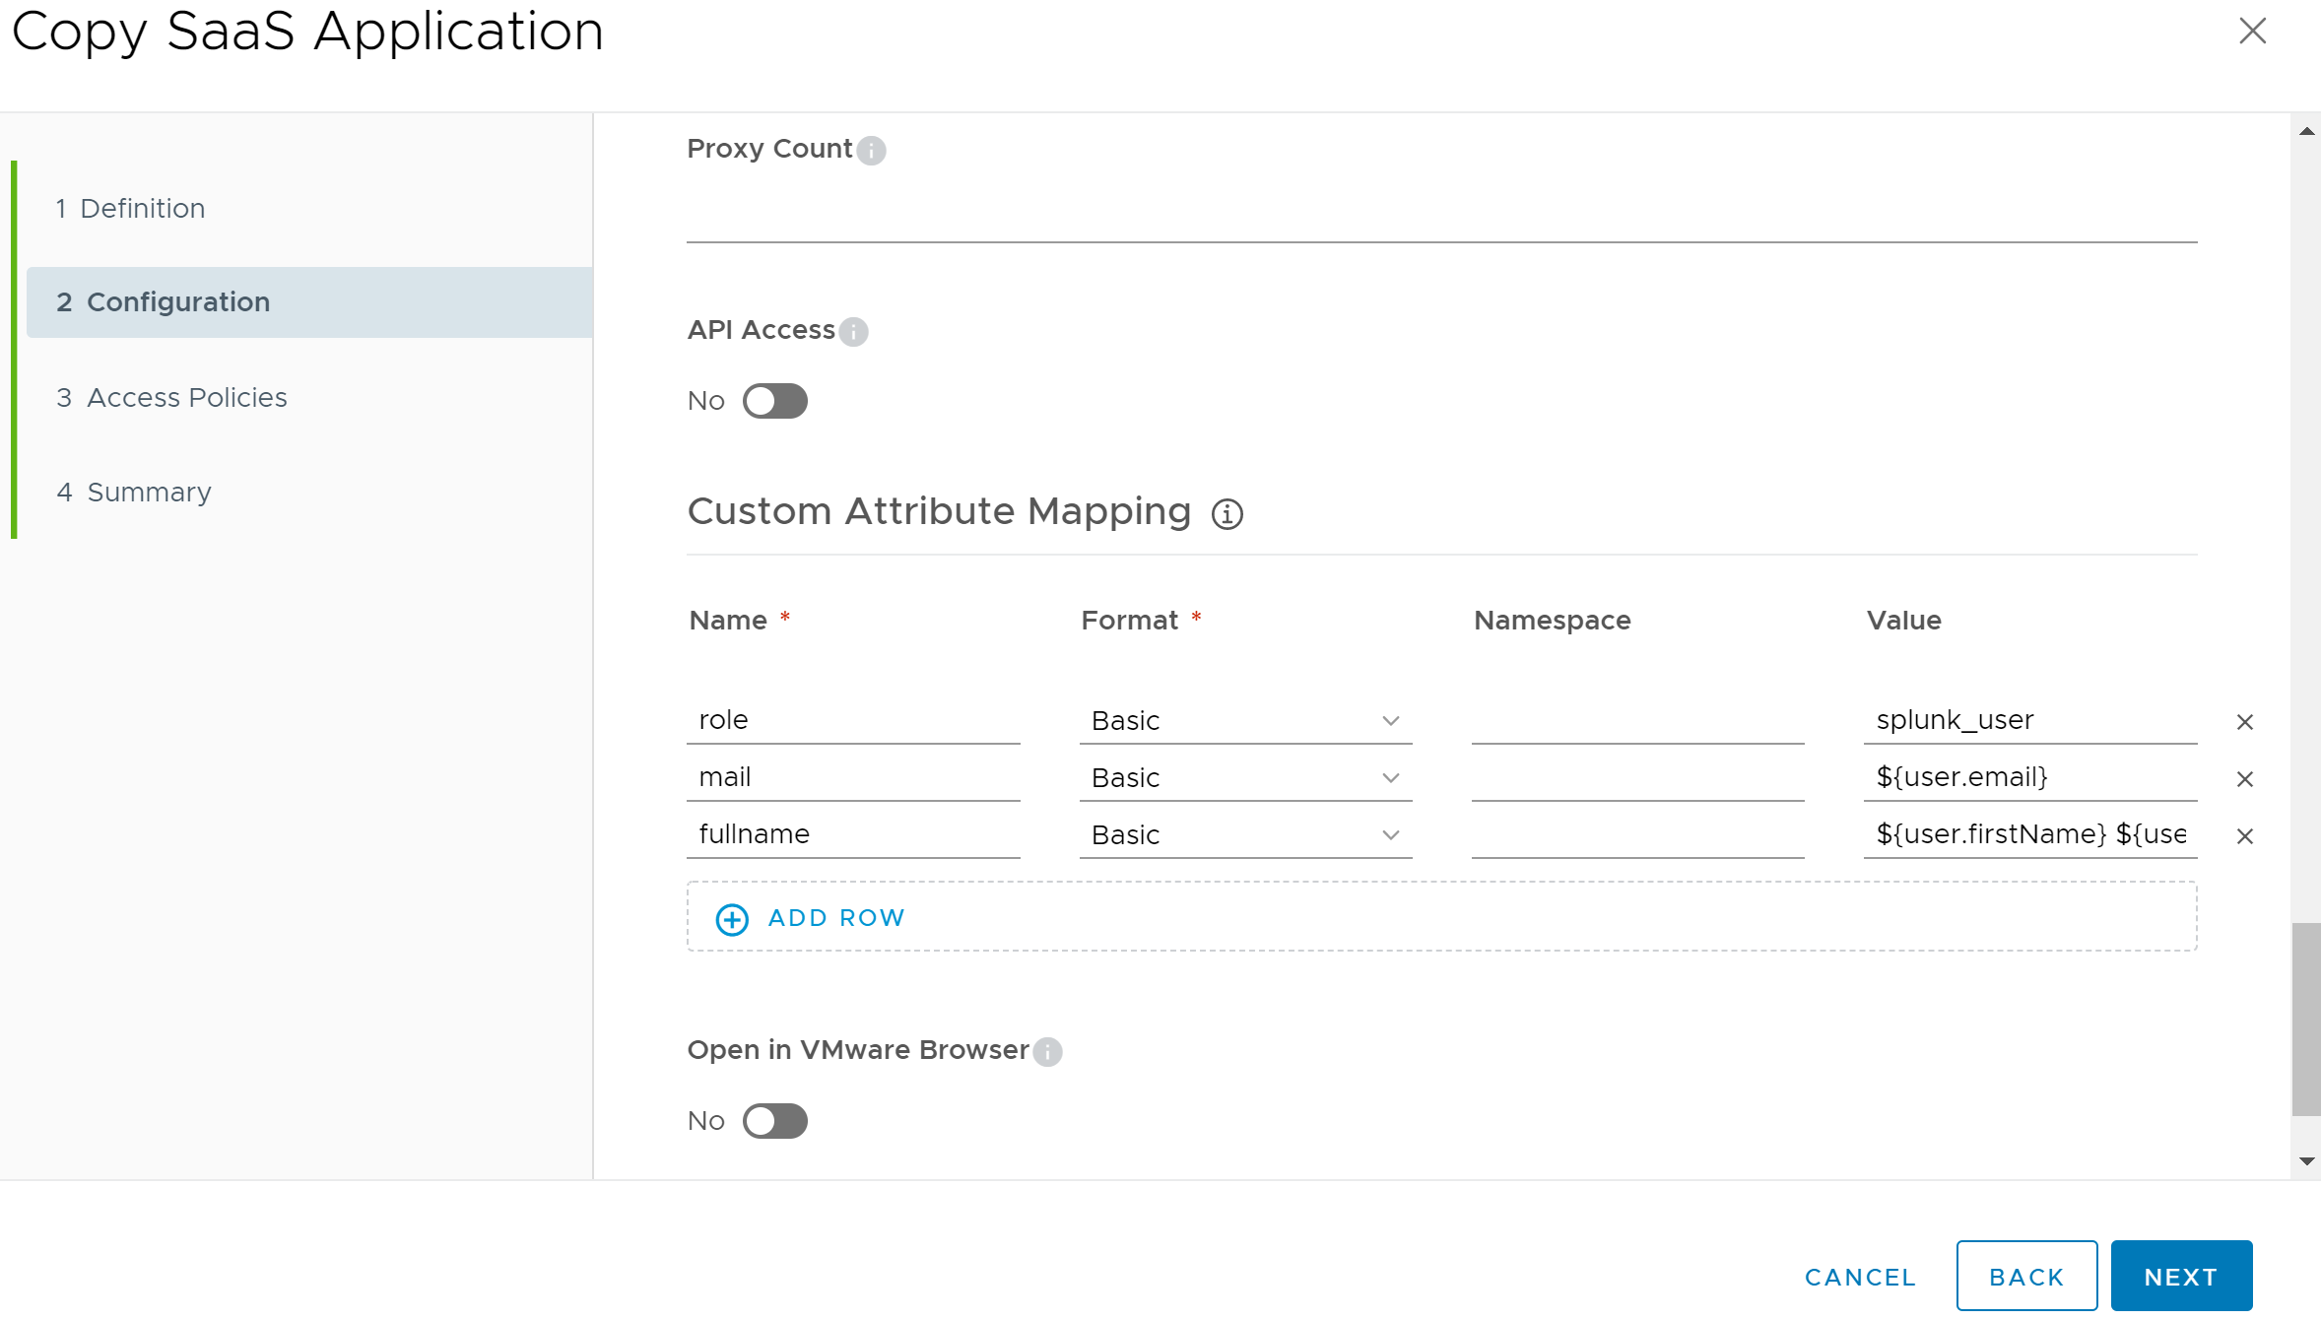The width and height of the screenshot is (2321, 1320).
Task: Click the Proxy Count input field
Action: 1440,215
